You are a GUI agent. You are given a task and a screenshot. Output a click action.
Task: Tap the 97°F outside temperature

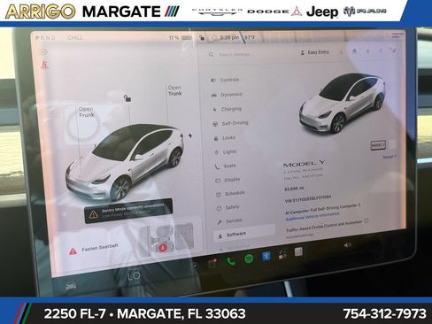click(x=250, y=37)
